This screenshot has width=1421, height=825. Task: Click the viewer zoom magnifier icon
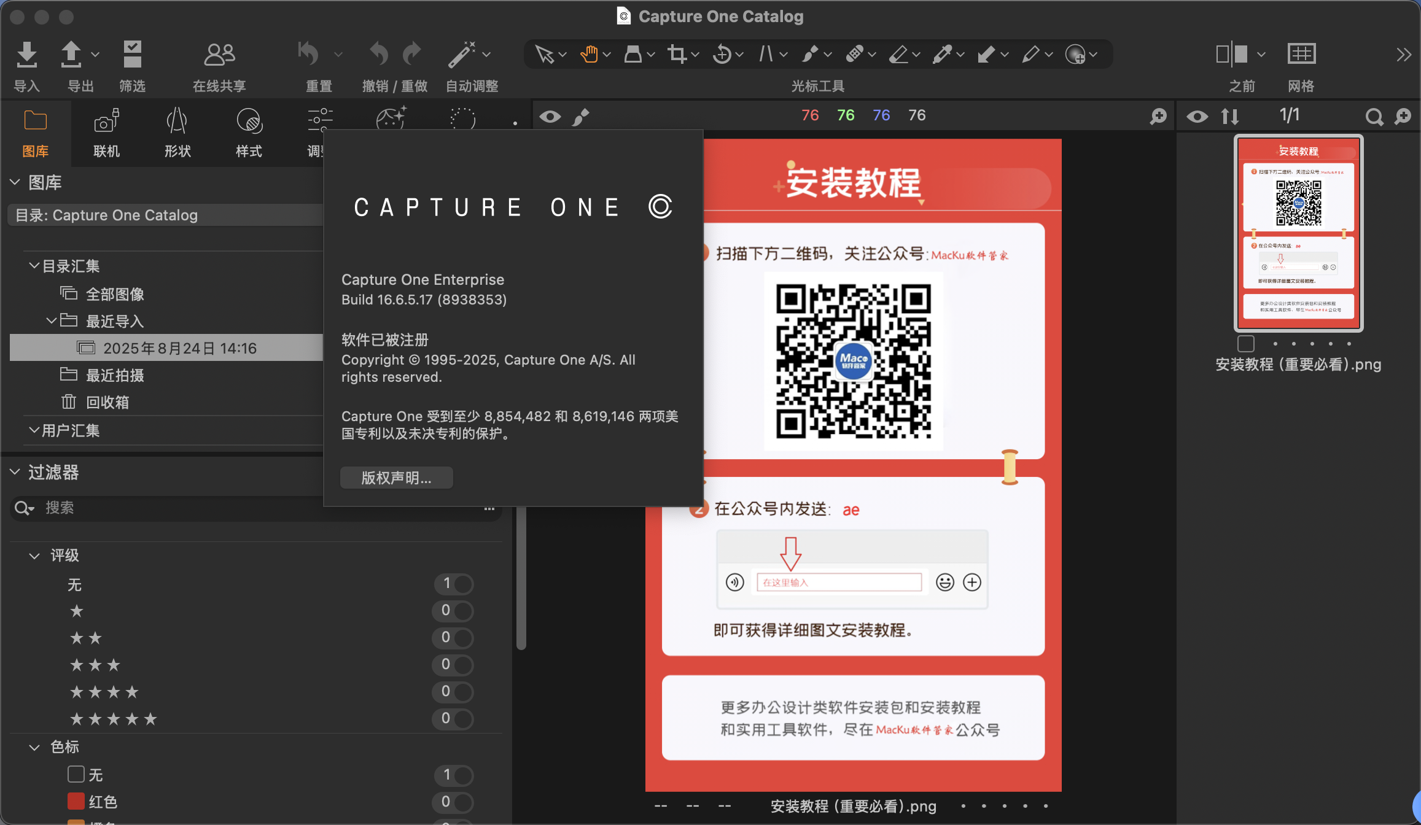1158,116
